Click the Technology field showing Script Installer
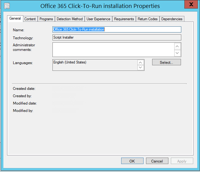The image size is (200, 172). pos(117,37)
